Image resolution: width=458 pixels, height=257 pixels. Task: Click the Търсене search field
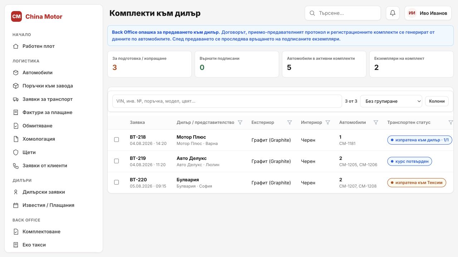(343, 13)
